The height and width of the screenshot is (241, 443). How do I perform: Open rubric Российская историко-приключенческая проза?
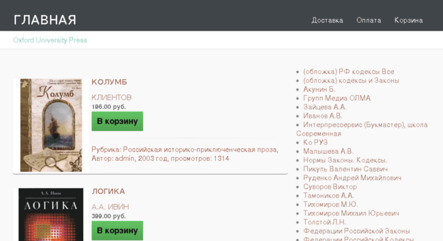(x=201, y=150)
